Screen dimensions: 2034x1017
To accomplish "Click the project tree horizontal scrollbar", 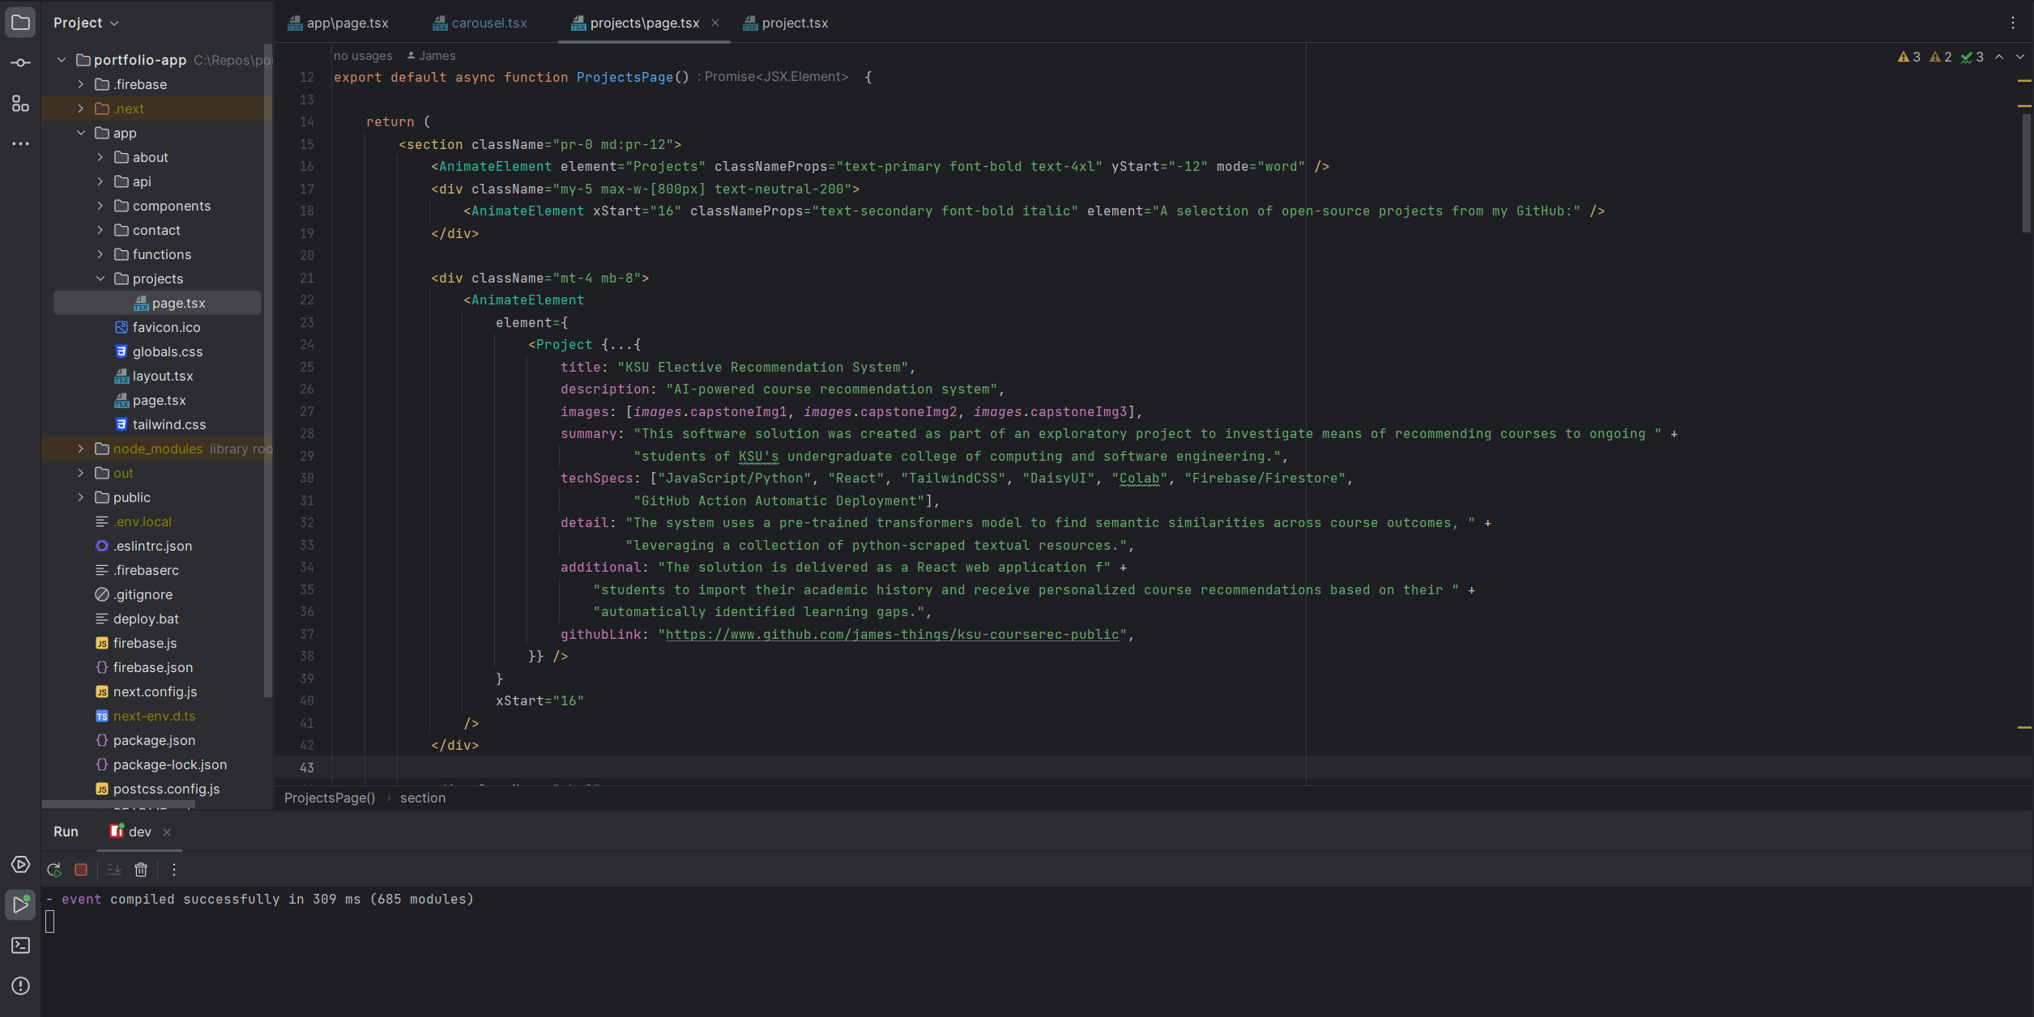I will (x=118, y=805).
